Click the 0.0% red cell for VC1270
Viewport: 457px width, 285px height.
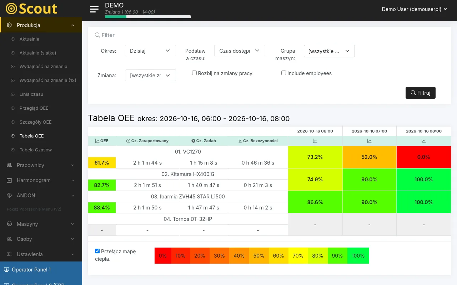(x=424, y=157)
